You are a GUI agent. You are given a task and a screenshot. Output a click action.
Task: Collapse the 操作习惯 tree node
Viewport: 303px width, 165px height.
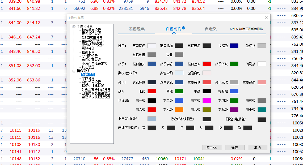coord(74,71)
